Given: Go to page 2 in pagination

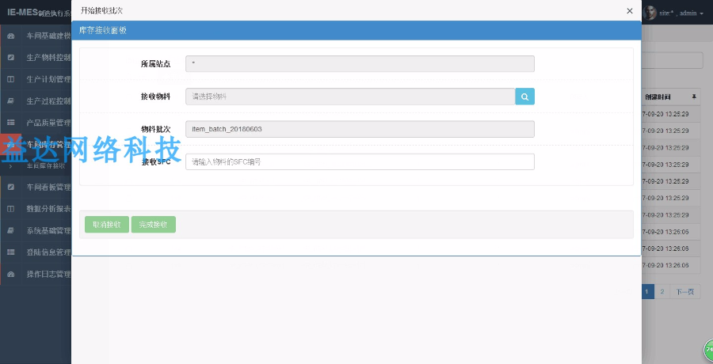Looking at the screenshot, I should pos(662,292).
